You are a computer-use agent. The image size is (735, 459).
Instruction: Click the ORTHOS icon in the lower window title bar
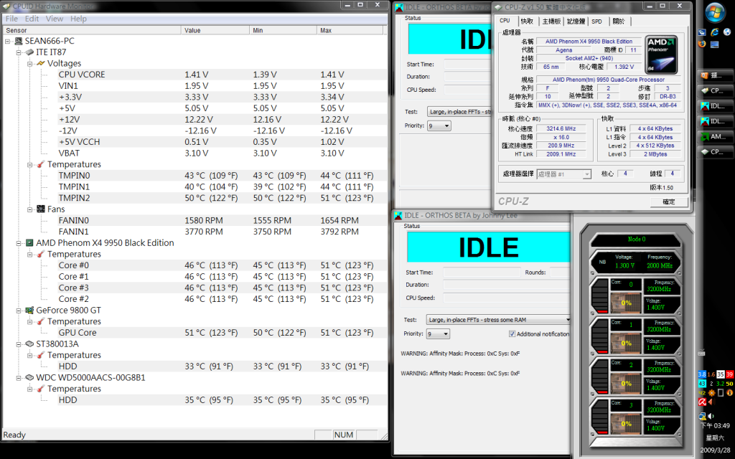point(398,215)
